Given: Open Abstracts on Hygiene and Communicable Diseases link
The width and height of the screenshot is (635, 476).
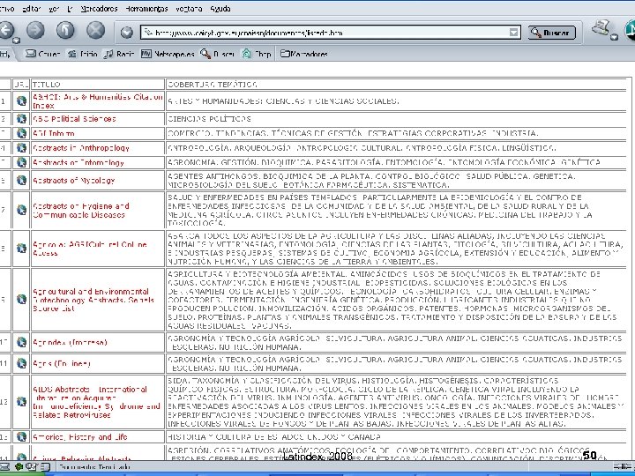Looking at the screenshot, I should pyautogui.click(x=81, y=210).
